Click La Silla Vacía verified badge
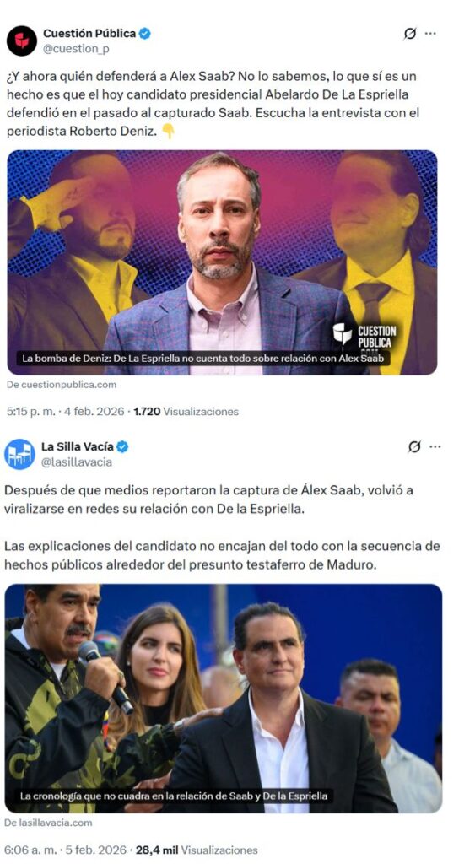 (x=122, y=447)
